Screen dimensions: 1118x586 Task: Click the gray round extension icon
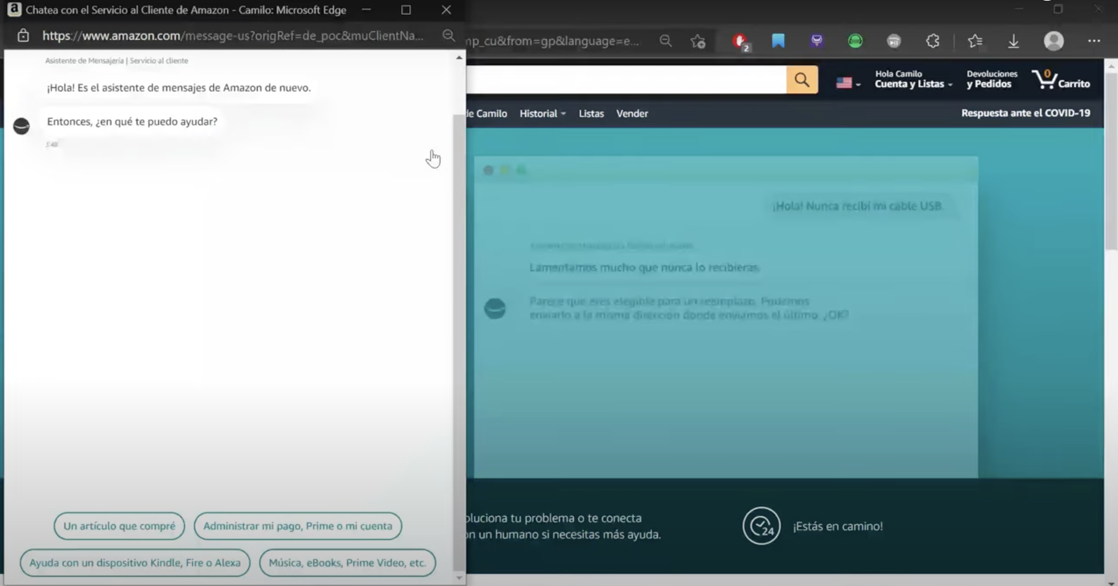[x=894, y=41]
